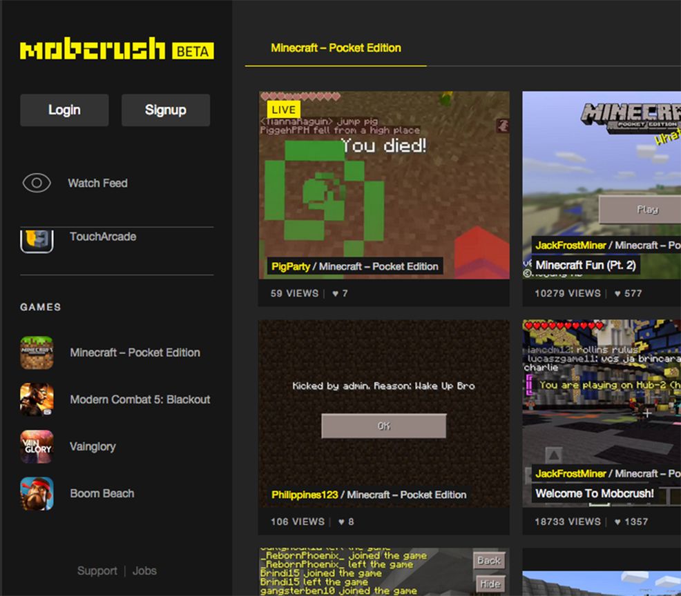This screenshot has height=596, width=681.
Task: Open the Jobs link
Action: coord(144,571)
